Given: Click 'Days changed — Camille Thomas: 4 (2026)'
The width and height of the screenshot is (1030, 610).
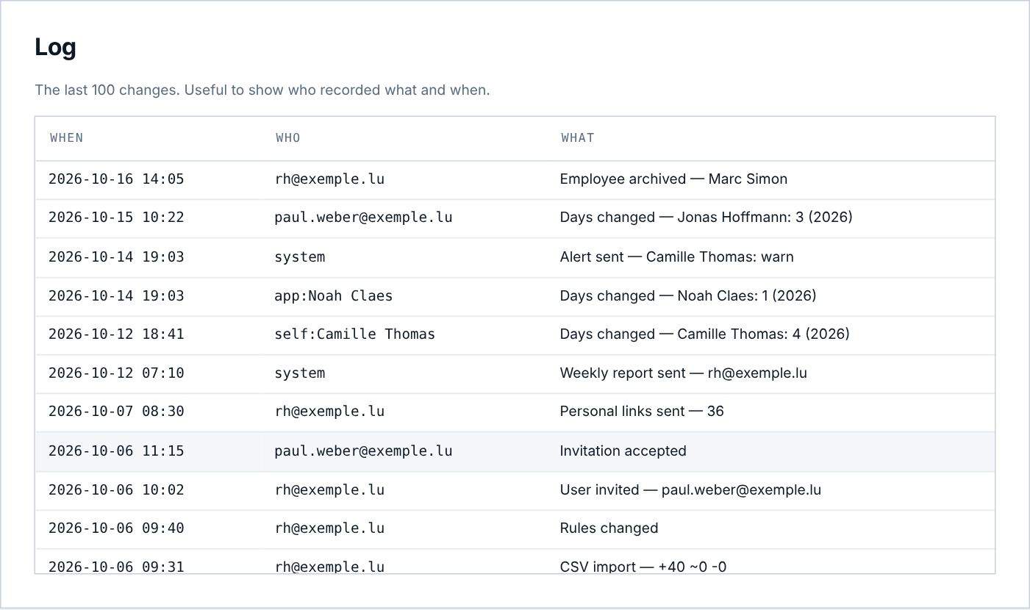Looking at the screenshot, I should 704,334.
